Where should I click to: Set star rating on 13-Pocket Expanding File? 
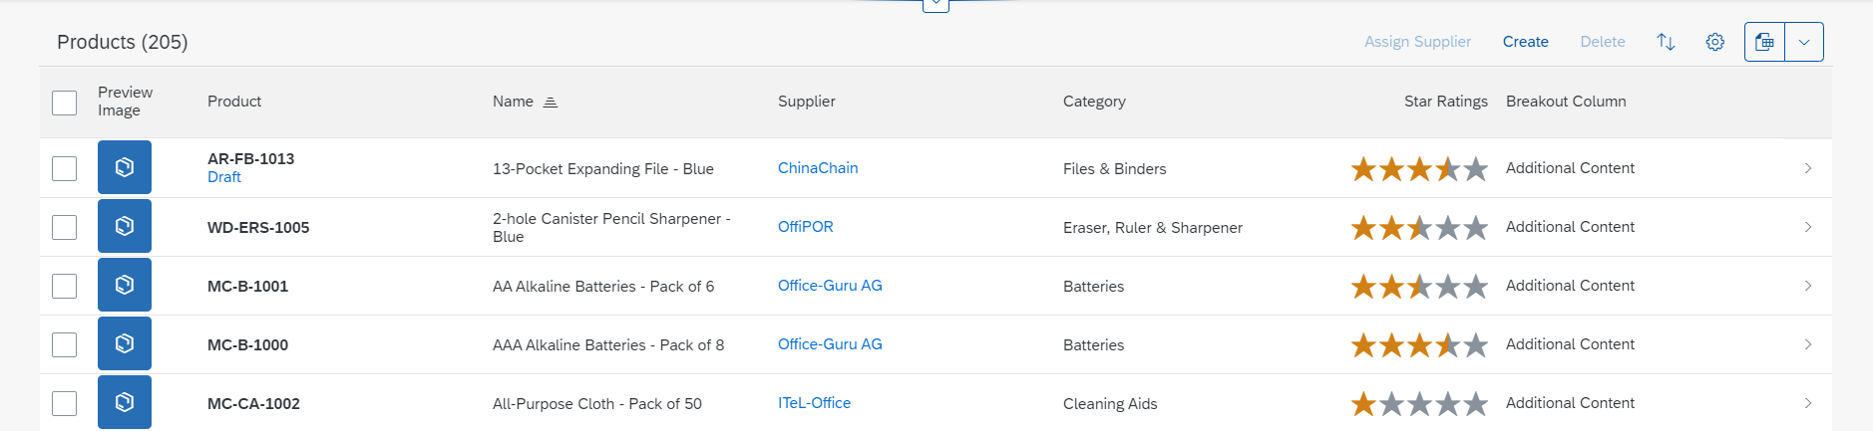click(1419, 169)
